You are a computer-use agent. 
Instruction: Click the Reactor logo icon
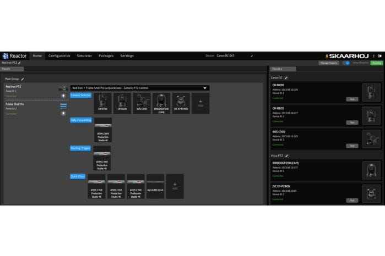point(5,56)
